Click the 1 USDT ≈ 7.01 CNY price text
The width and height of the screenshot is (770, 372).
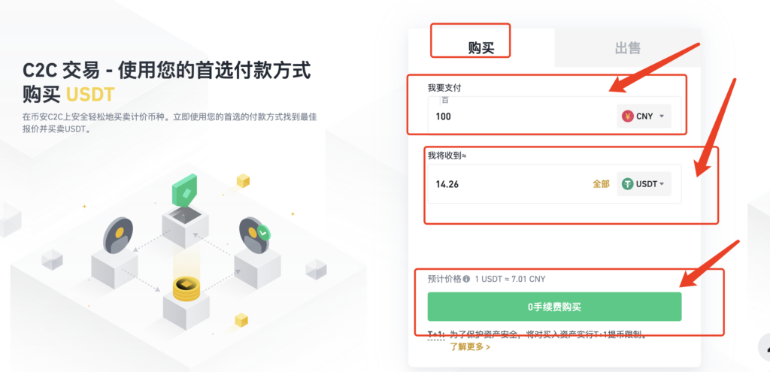(x=511, y=280)
